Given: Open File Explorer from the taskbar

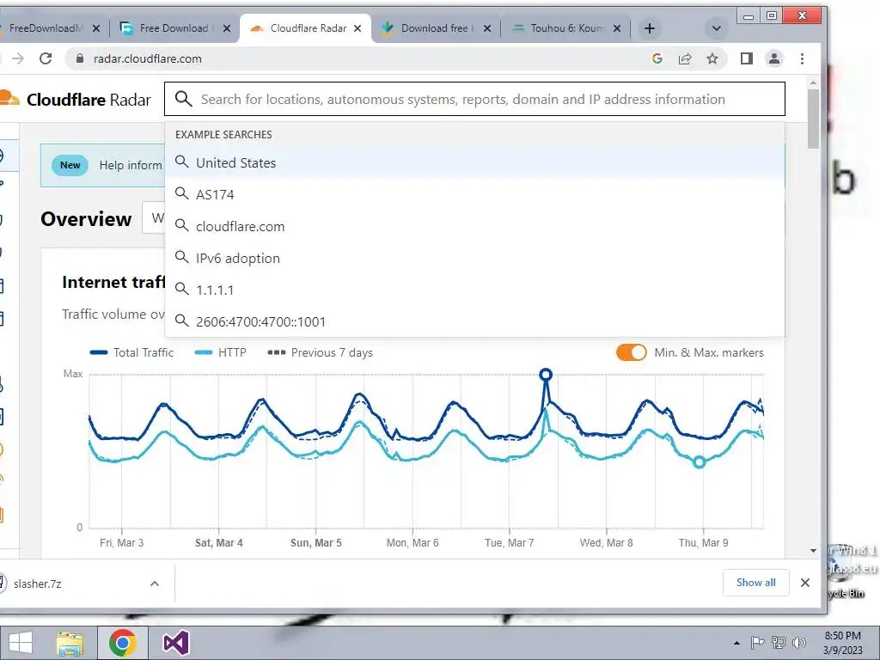Looking at the screenshot, I should click(x=70, y=644).
